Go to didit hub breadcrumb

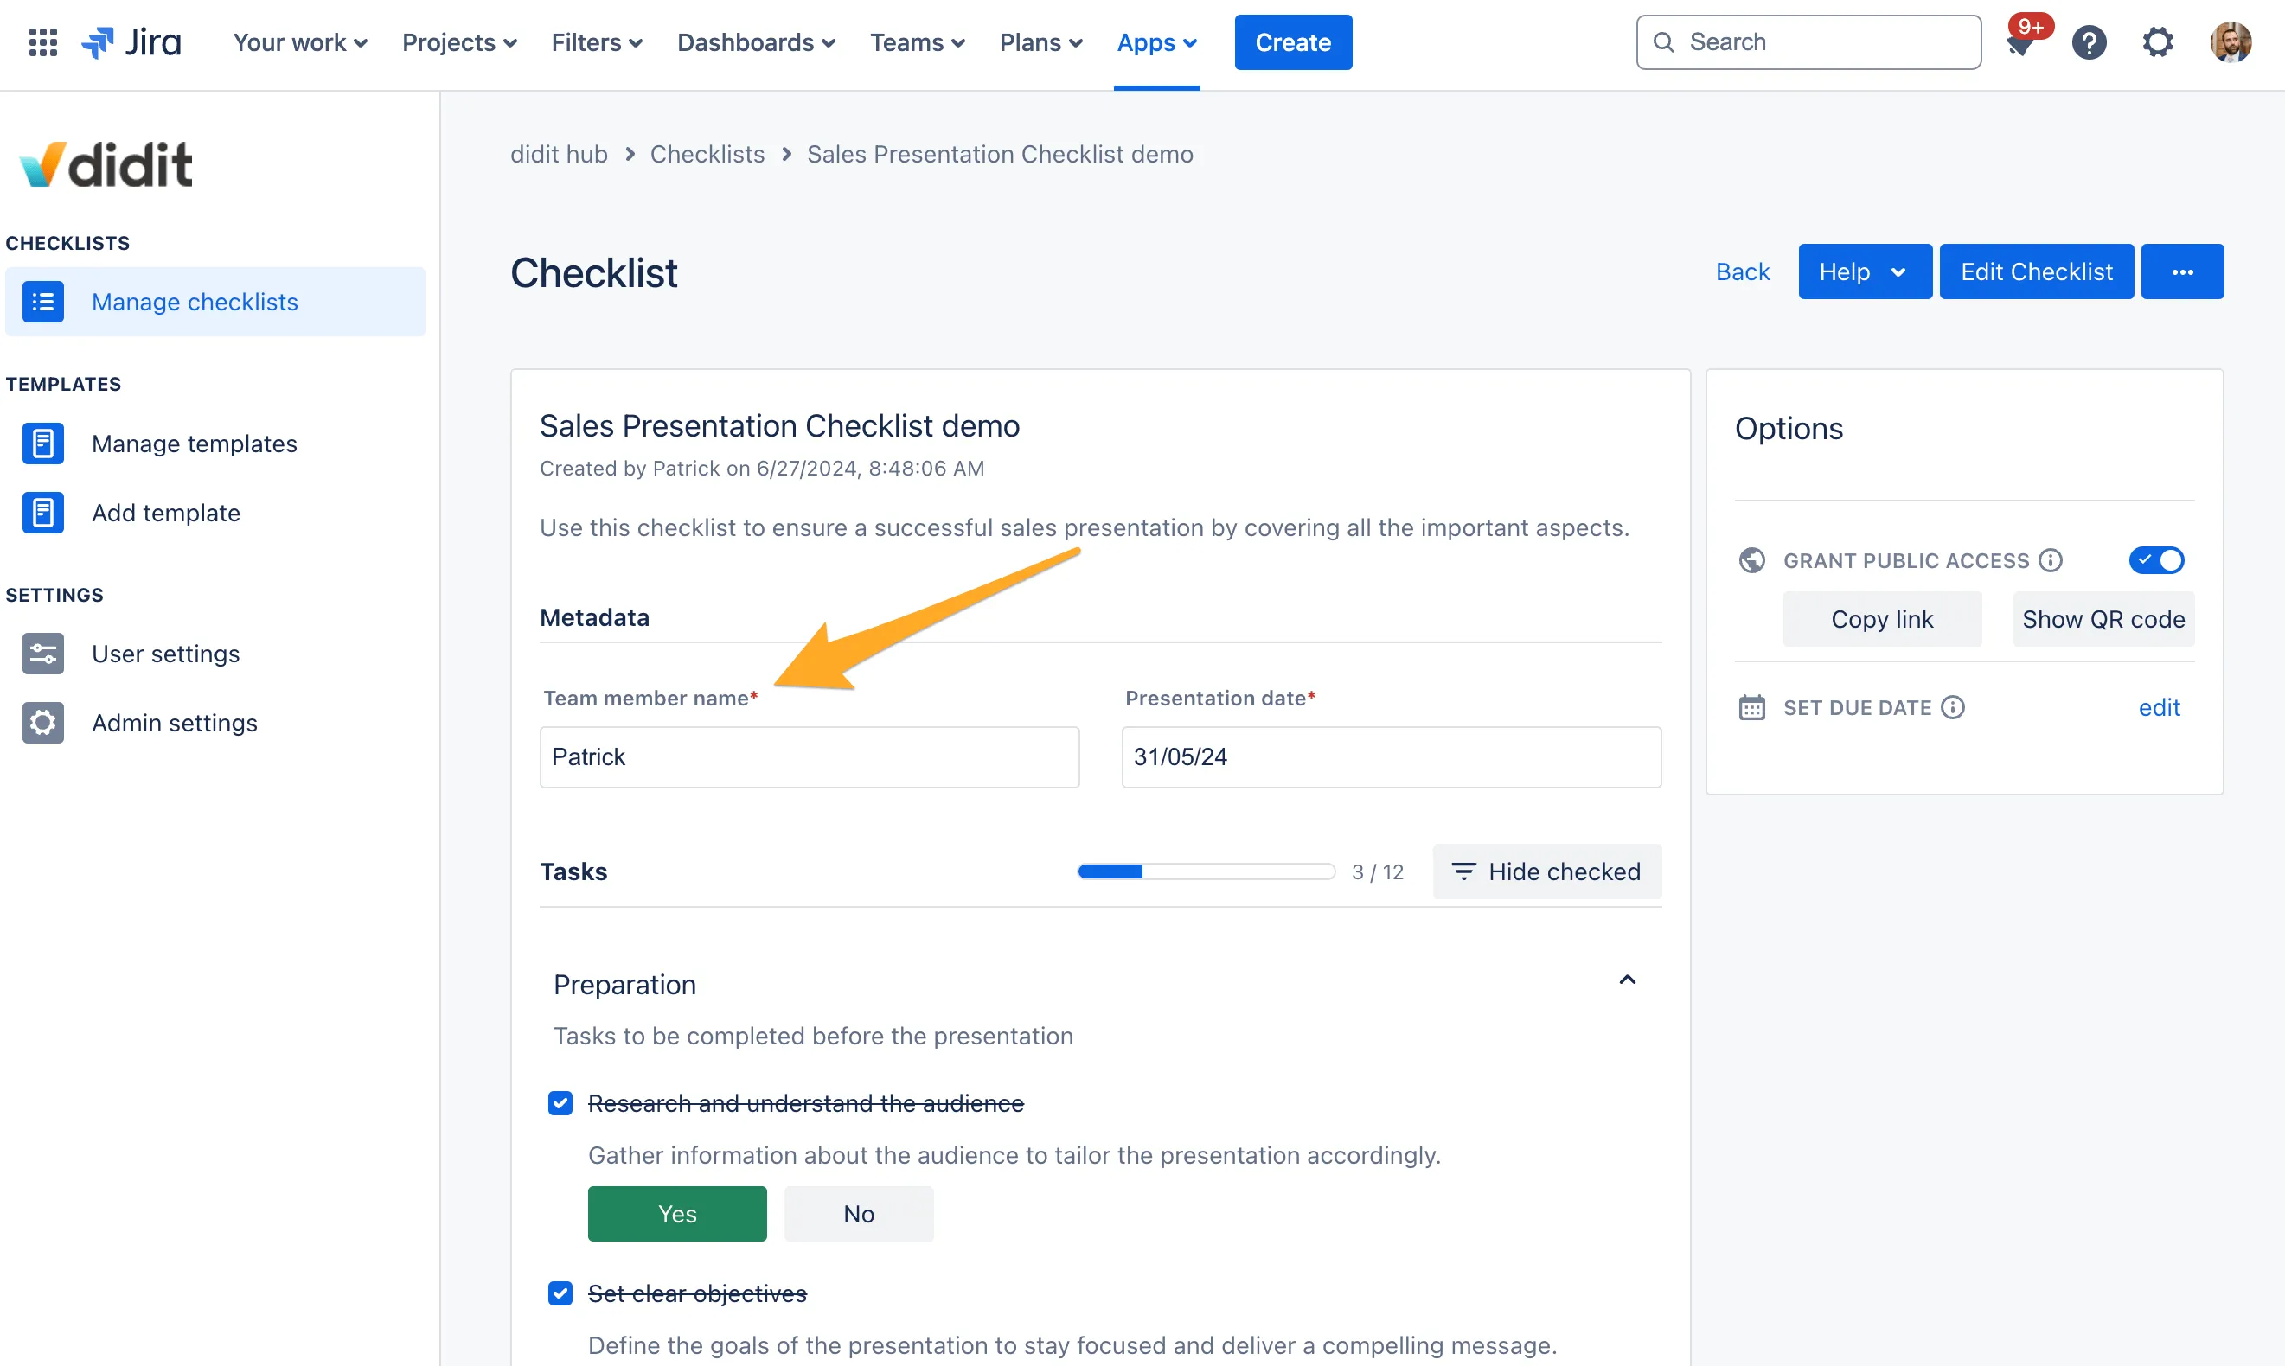click(x=559, y=154)
